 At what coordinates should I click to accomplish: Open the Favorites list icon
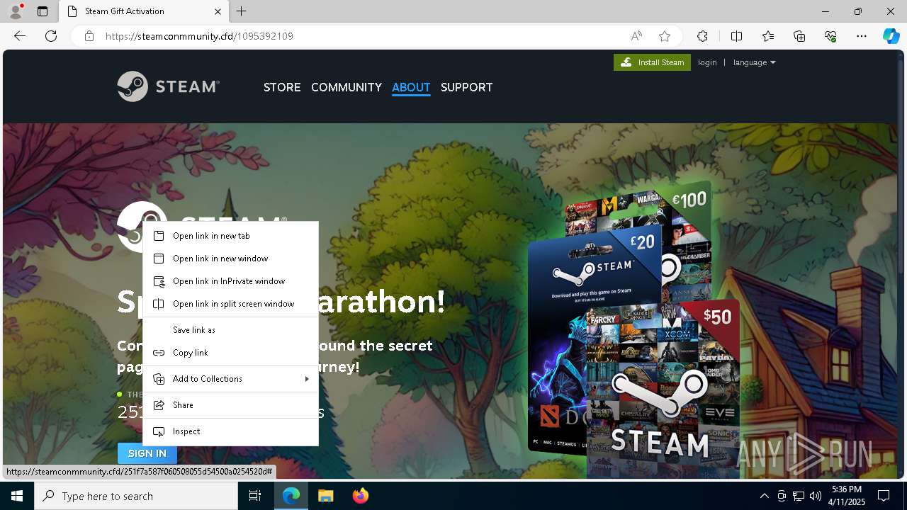click(x=768, y=36)
